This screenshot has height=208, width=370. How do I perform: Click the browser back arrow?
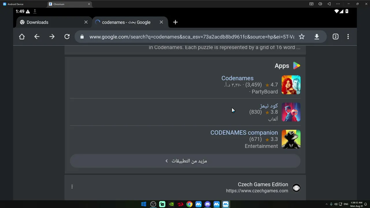tap(37, 37)
